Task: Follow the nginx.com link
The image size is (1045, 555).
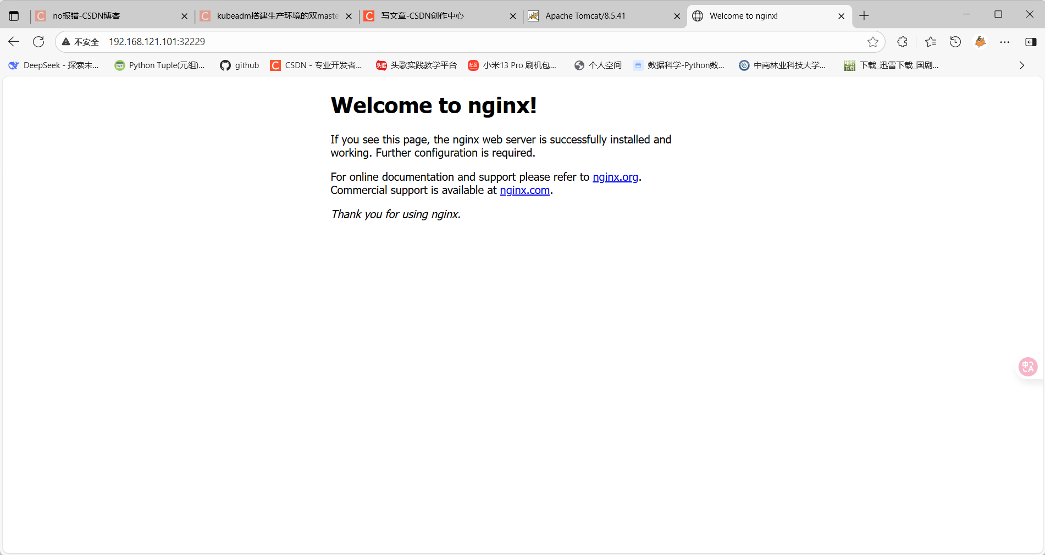Action: coord(524,190)
